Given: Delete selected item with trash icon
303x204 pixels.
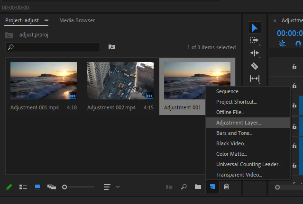Looking at the screenshot, I should tap(226, 187).
